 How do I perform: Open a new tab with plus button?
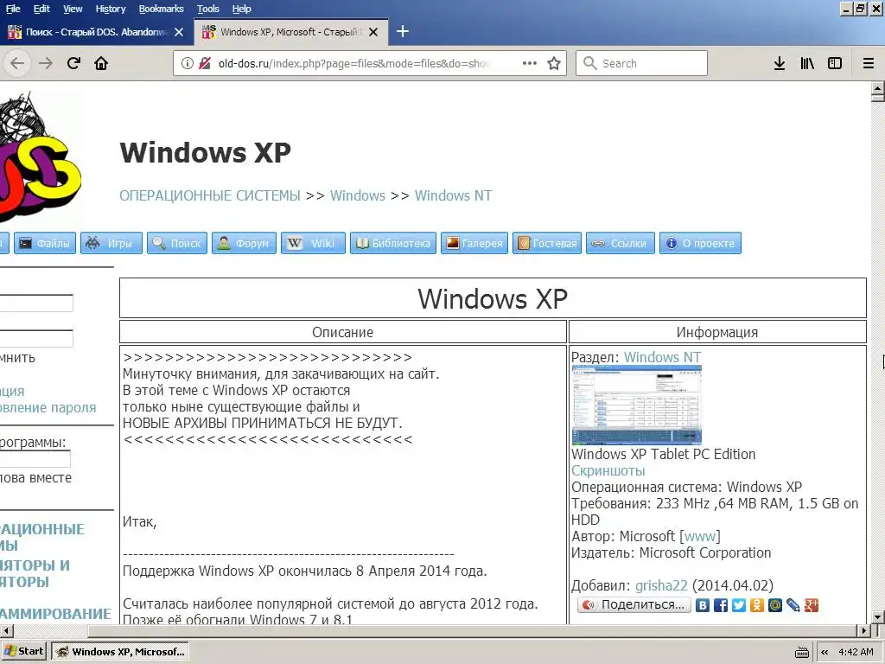tap(403, 32)
